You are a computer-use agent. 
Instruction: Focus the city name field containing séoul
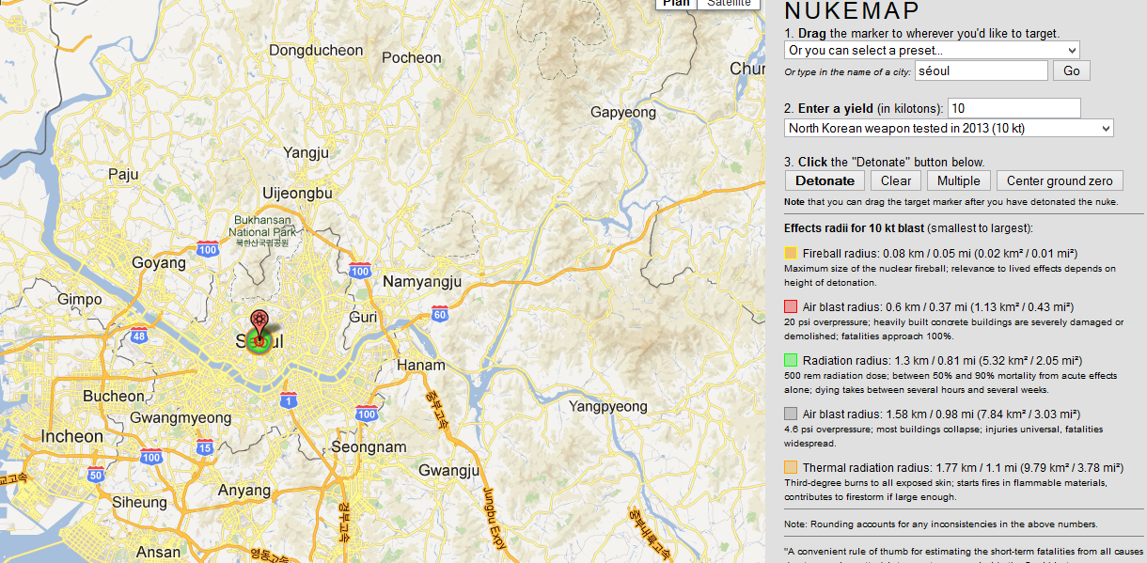pyautogui.click(x=980, y=70)
